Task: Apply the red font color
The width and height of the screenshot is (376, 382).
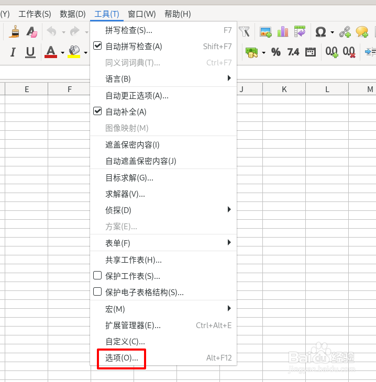Action: pyautogui.click(x=51, y=52)
